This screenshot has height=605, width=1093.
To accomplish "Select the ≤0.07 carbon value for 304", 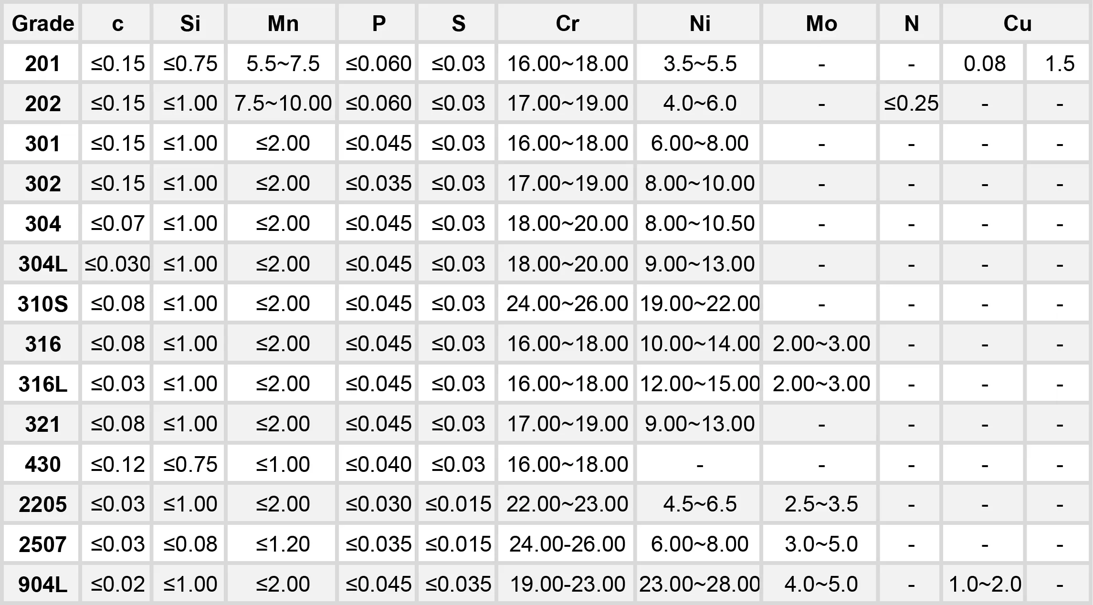I will [x=117, y=224].
